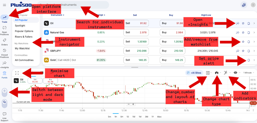Select Spotlight category

click(20, 26)
